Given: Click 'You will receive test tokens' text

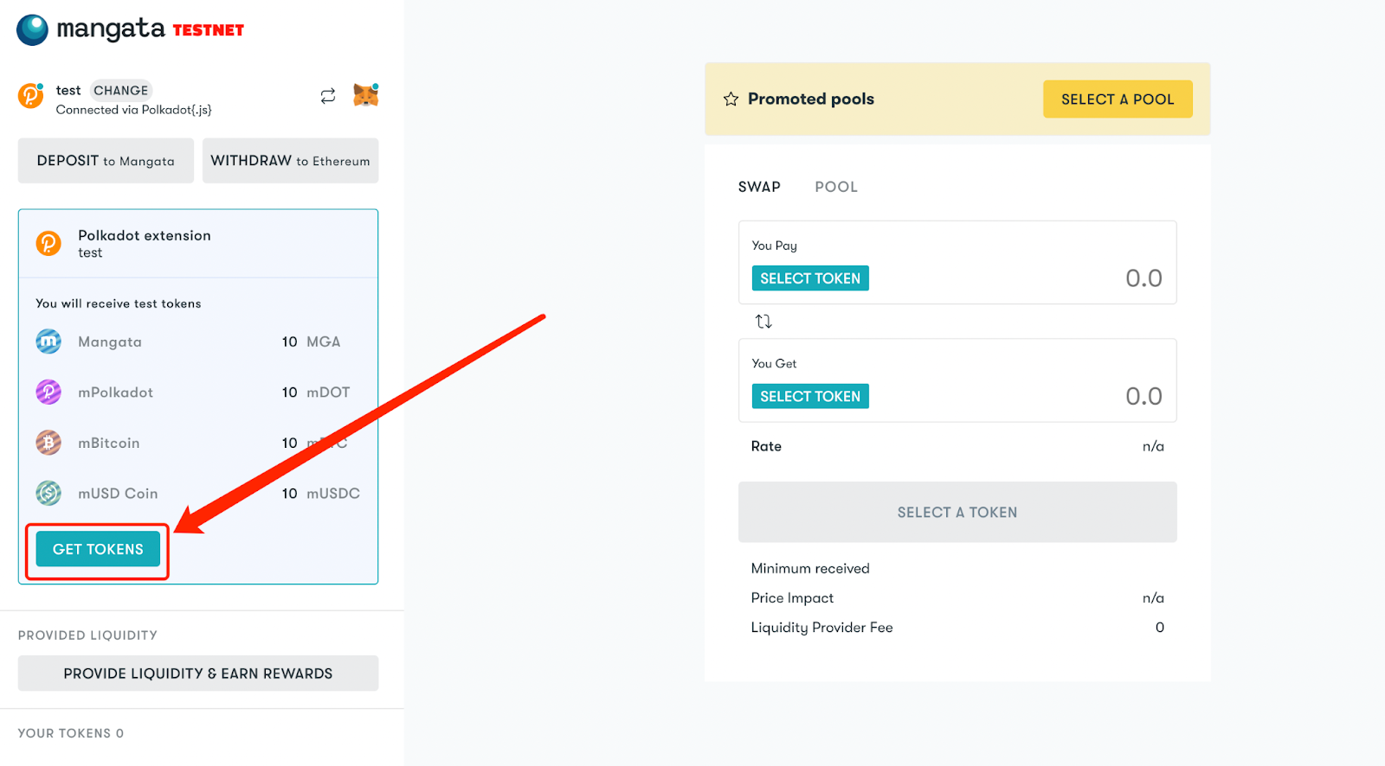Looking at the screenshot, I should [x=119, y=303].
